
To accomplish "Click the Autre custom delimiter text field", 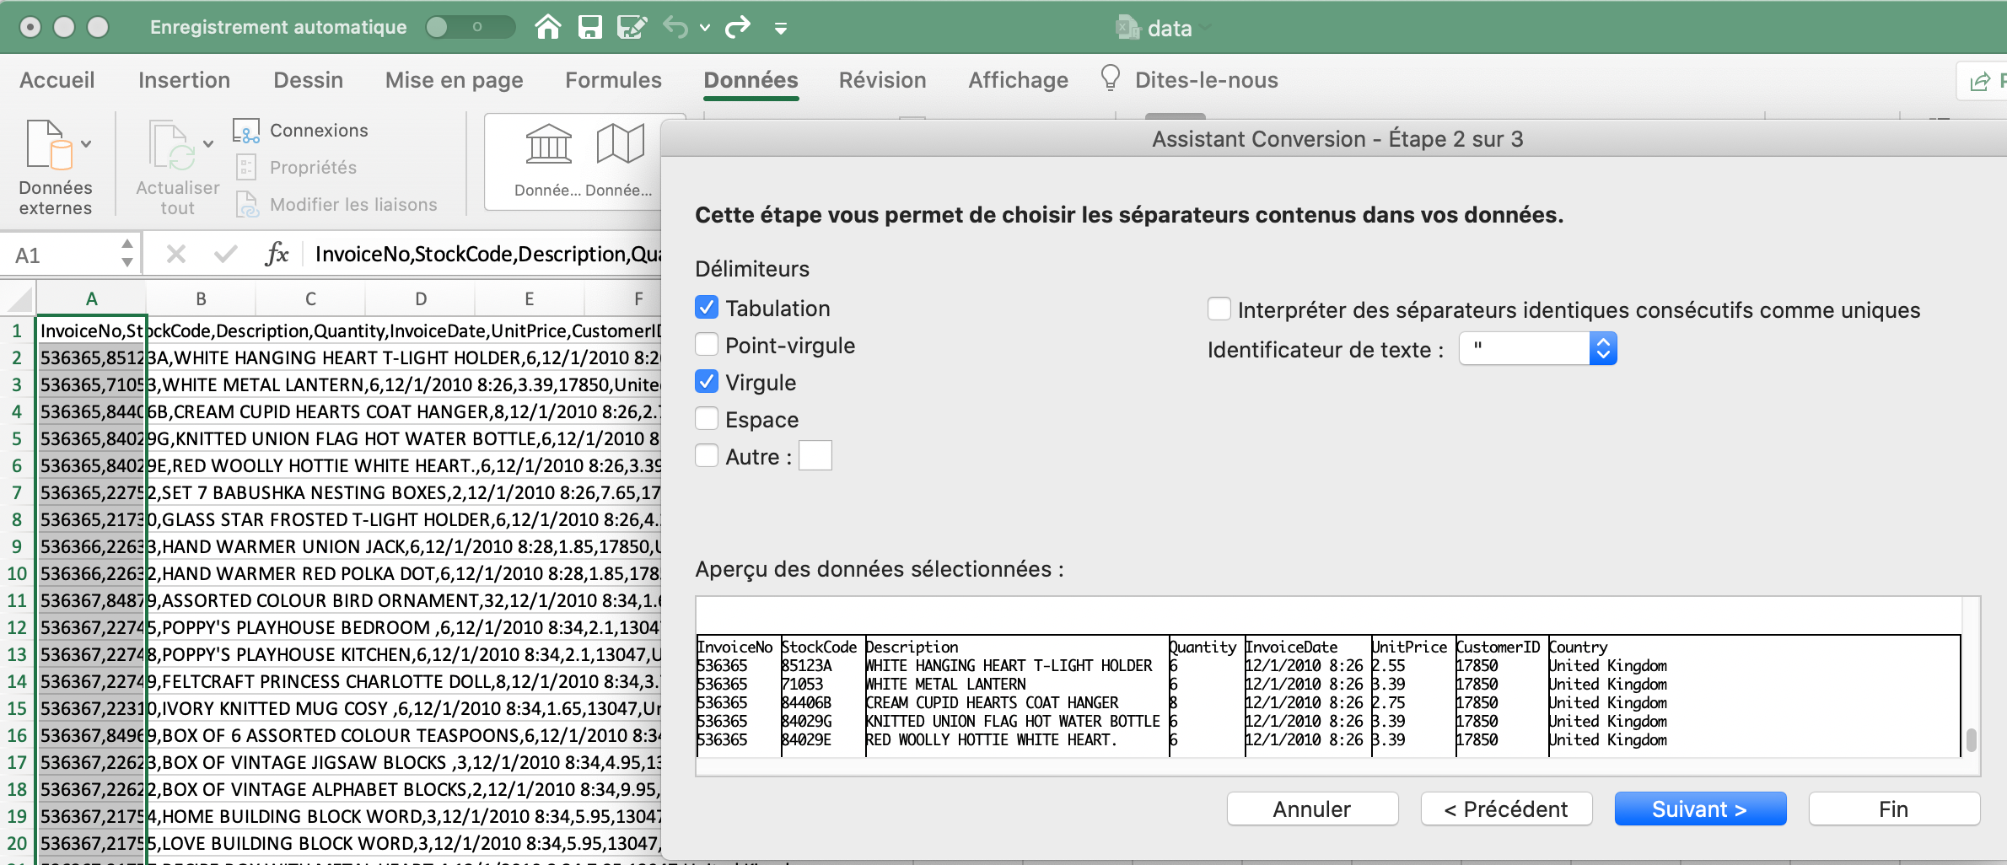I will 815,456.
